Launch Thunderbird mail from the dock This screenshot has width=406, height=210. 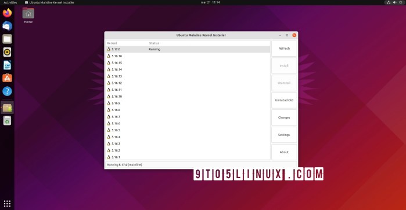coord(7,26)
